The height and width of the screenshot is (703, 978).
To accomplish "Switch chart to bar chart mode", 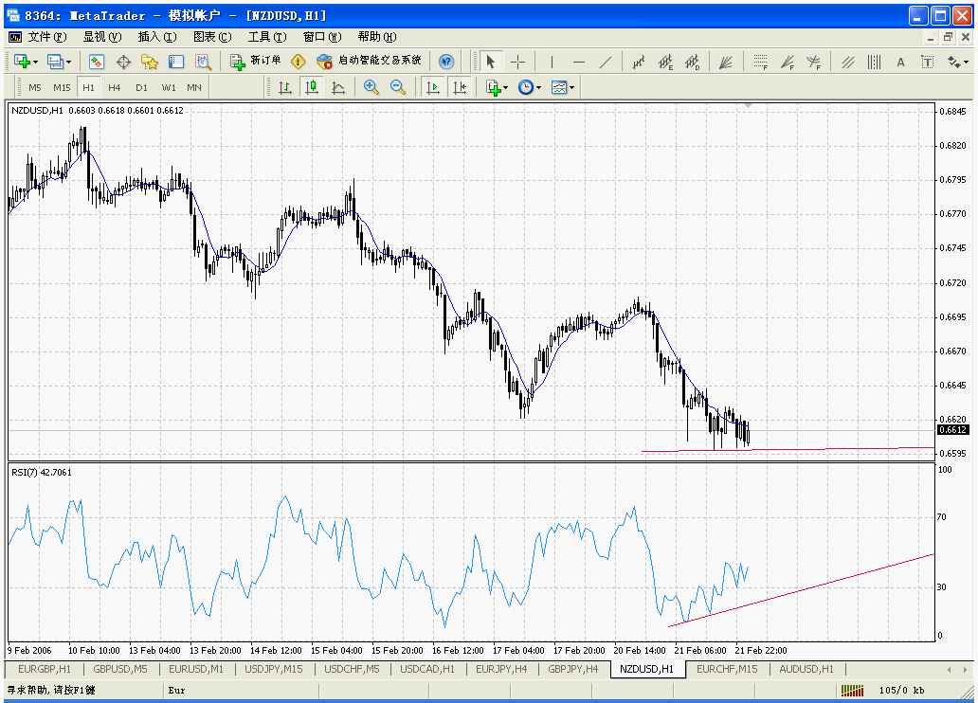I will [285, 87].
